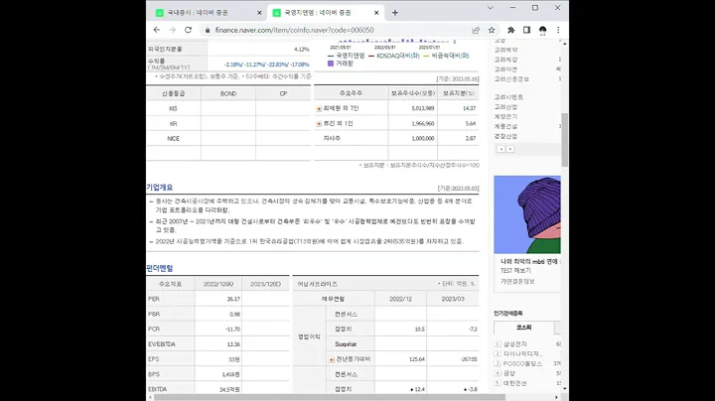The image size is (715, 401).
Task: Minimize the Chrome window
Action: point(512,8)
